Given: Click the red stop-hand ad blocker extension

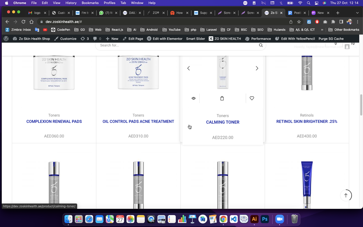Looking at the screenshot, I should pos(317,22).
